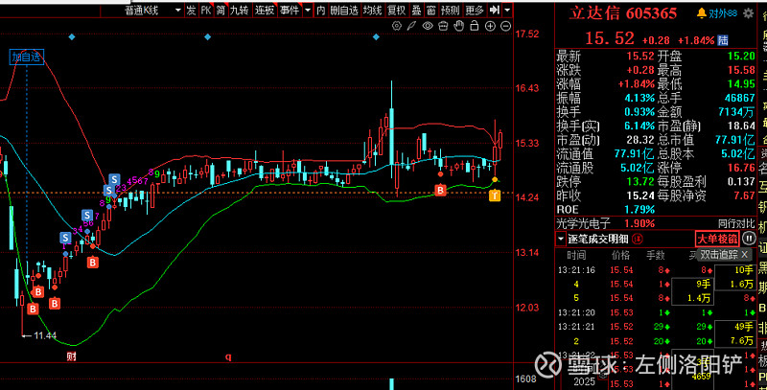Click the 内 toolbar button
The width and height of the screenshot is (767, 390).
pyautogui.click(x=321, y=10)
